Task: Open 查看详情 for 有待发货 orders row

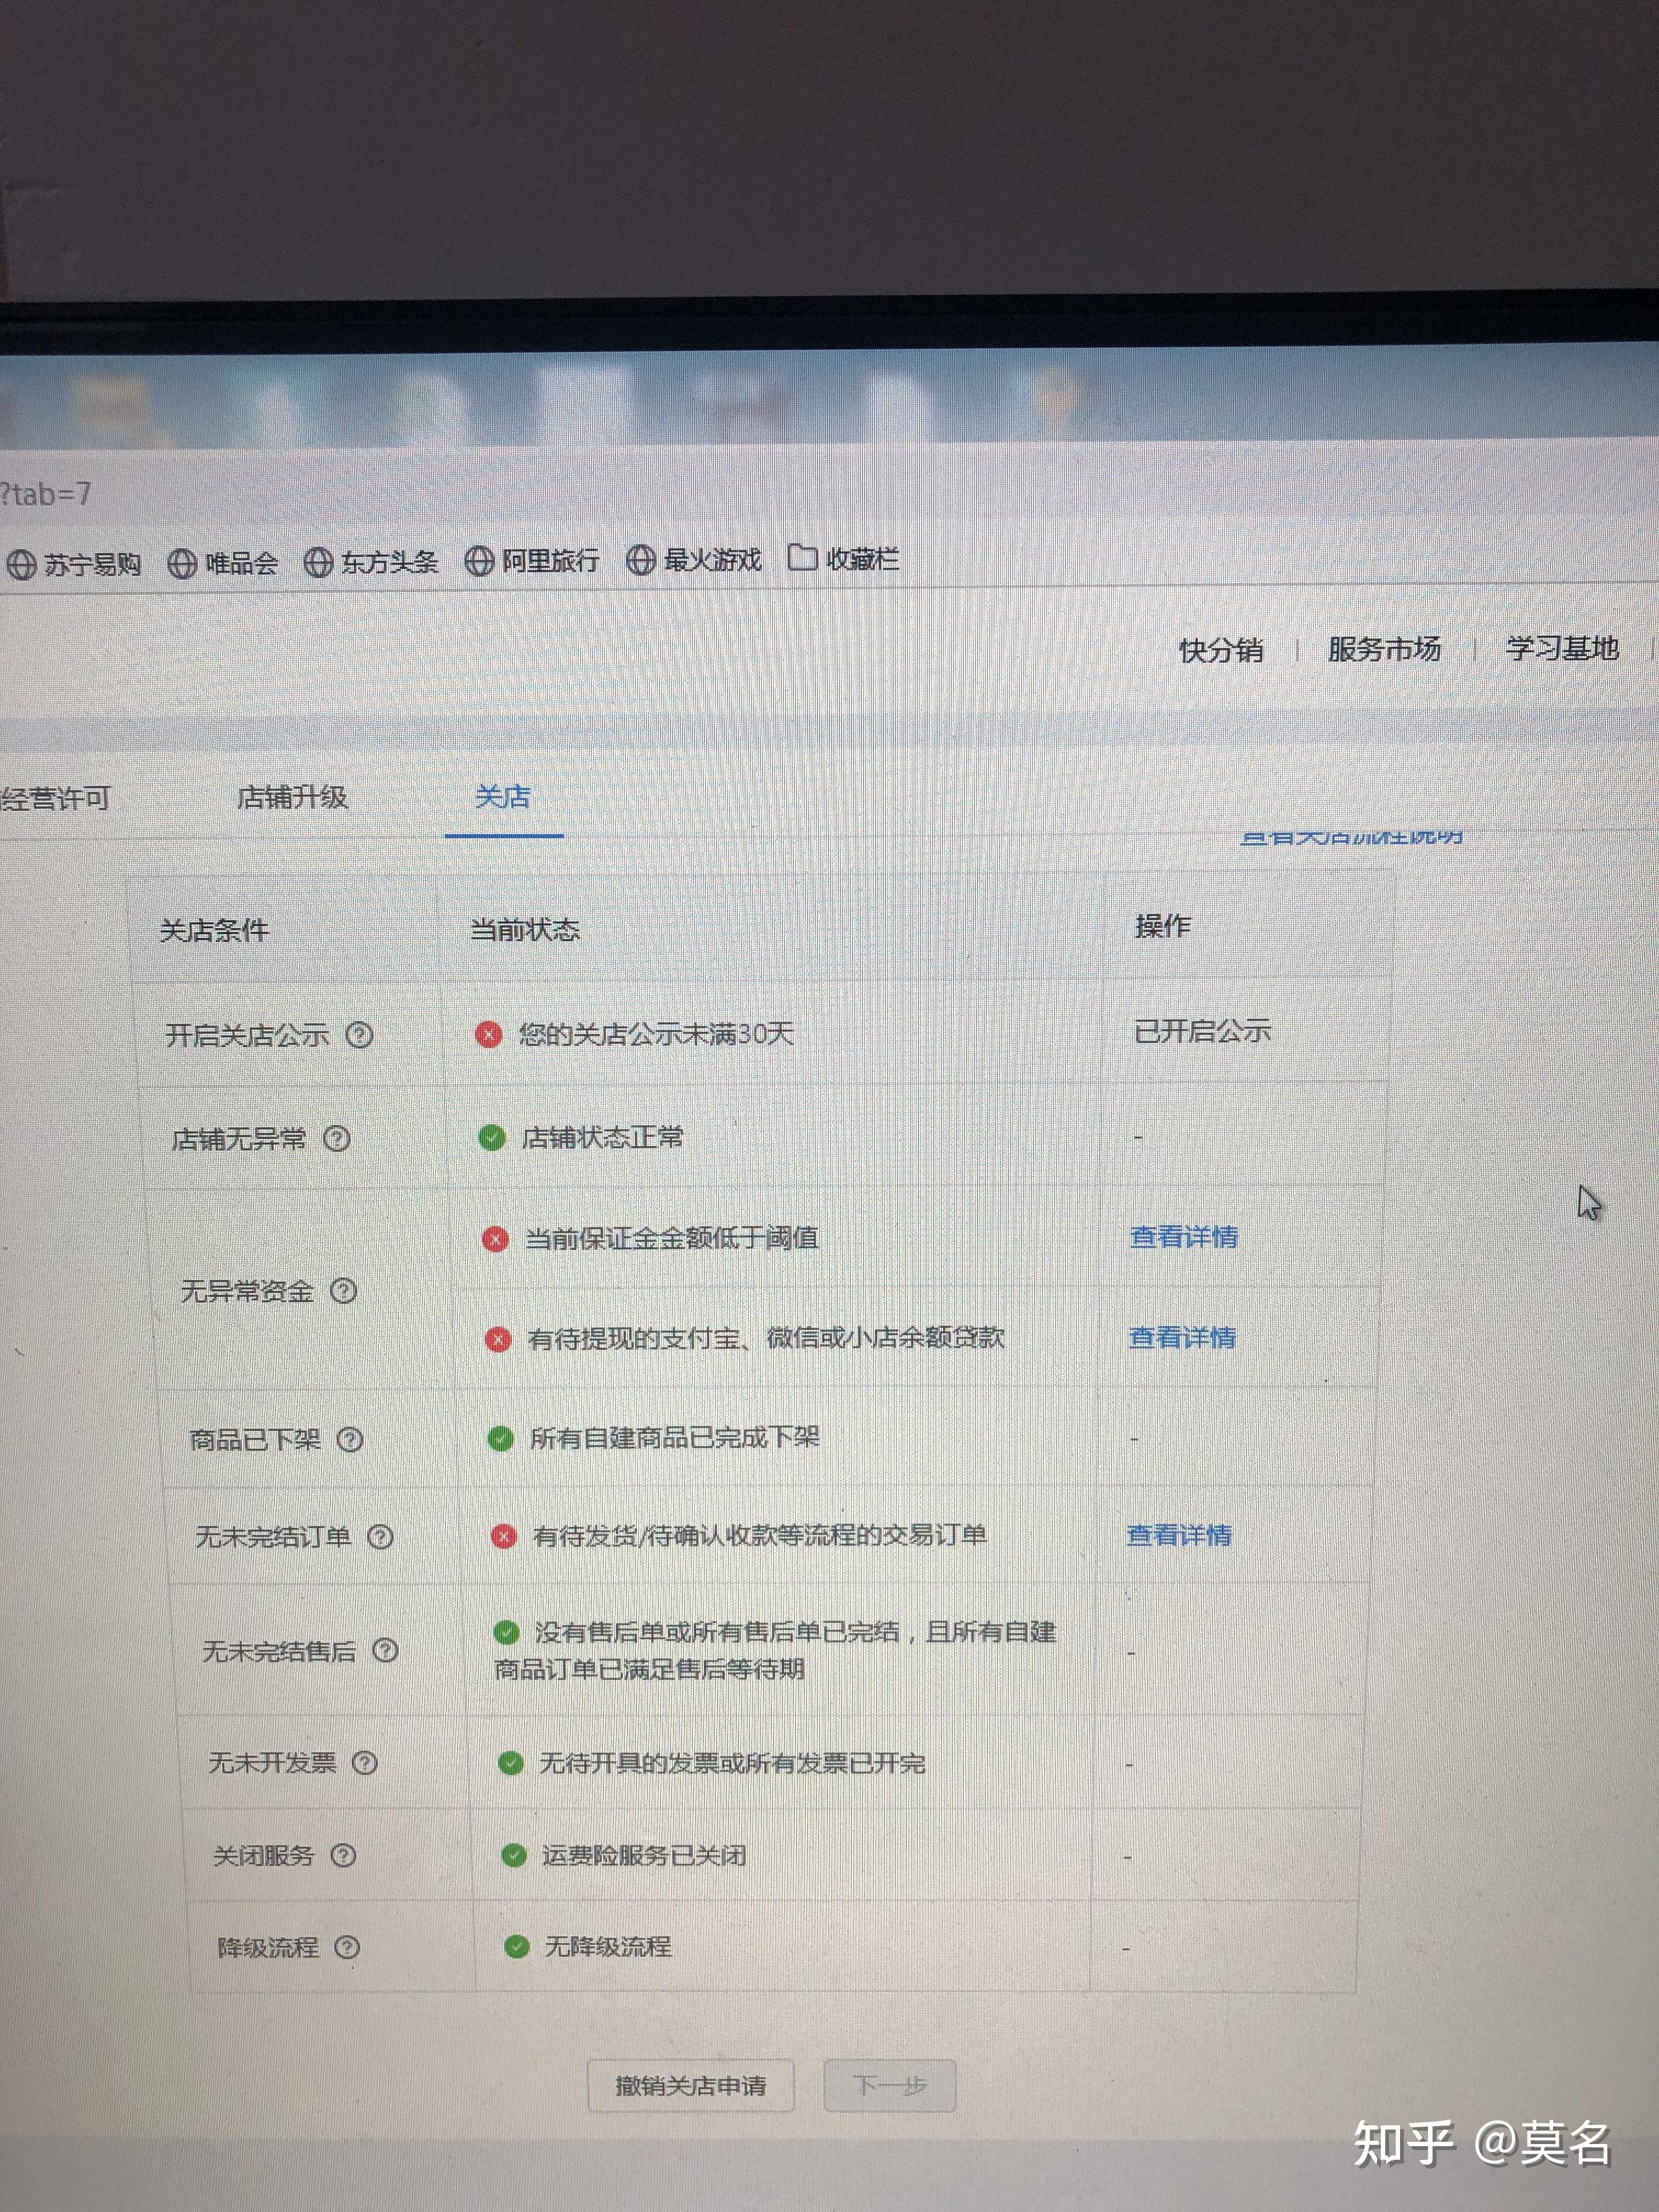Action: (1179, 1535)
